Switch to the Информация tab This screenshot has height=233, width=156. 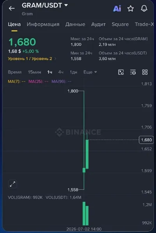point(43,24)
